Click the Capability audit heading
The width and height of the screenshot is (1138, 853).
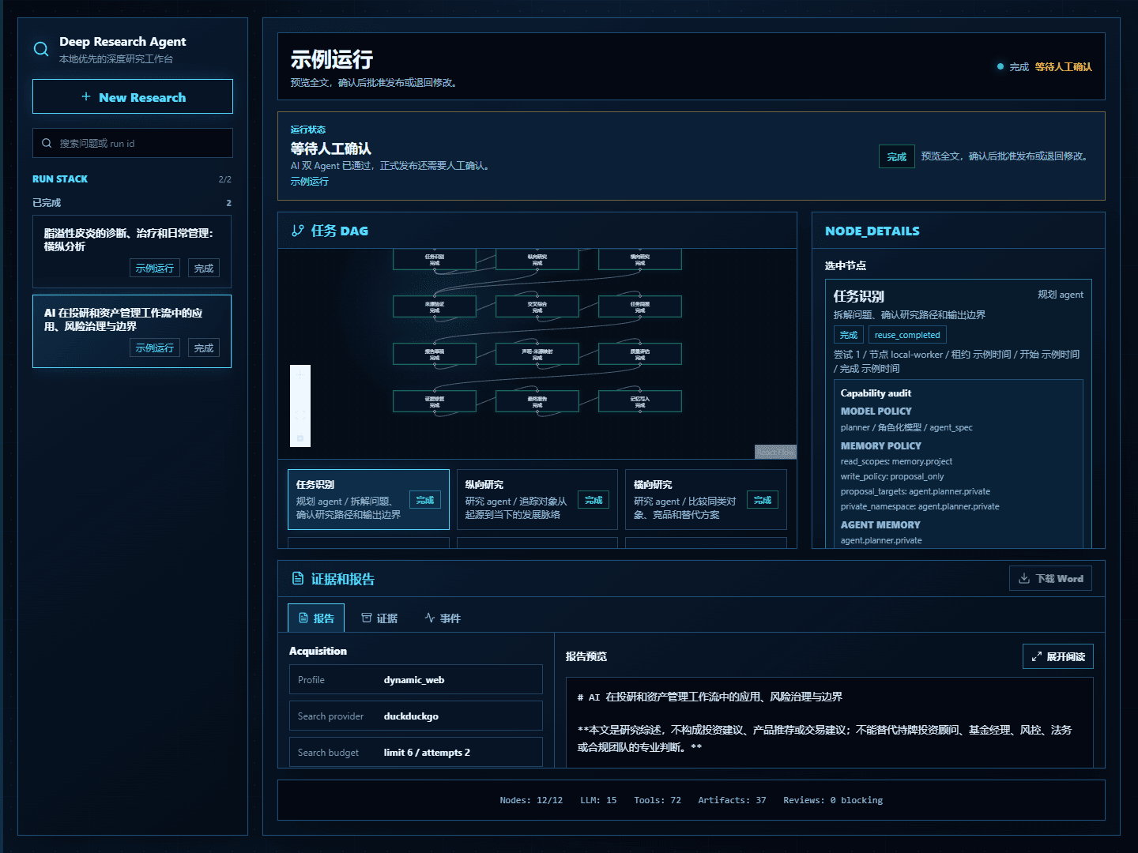click(876, 393)
